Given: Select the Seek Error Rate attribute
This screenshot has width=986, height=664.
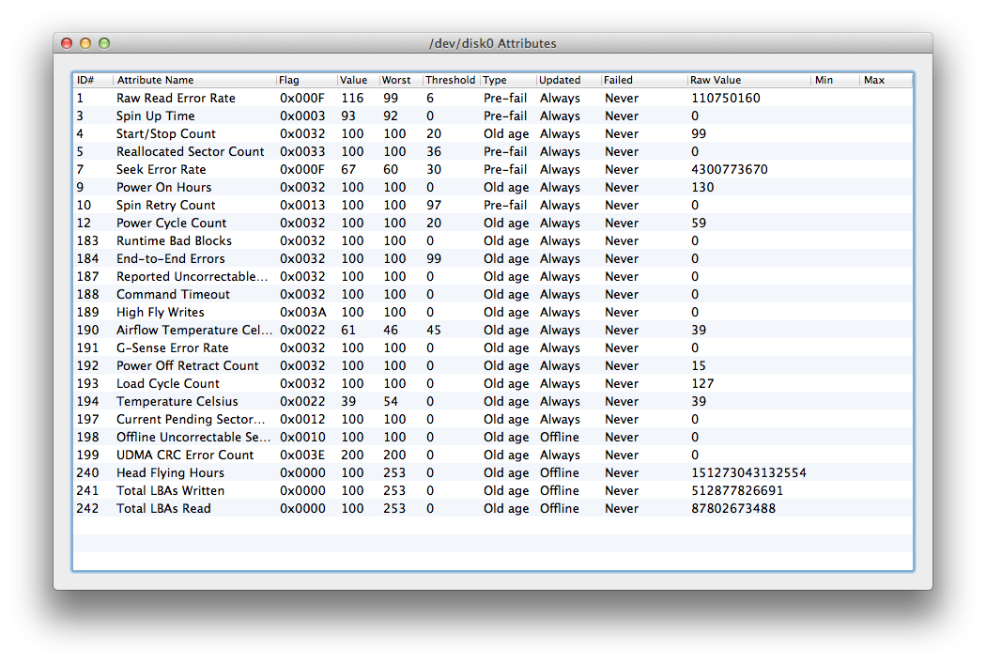Looking at the screenshot, I should [x=493, y=169].
